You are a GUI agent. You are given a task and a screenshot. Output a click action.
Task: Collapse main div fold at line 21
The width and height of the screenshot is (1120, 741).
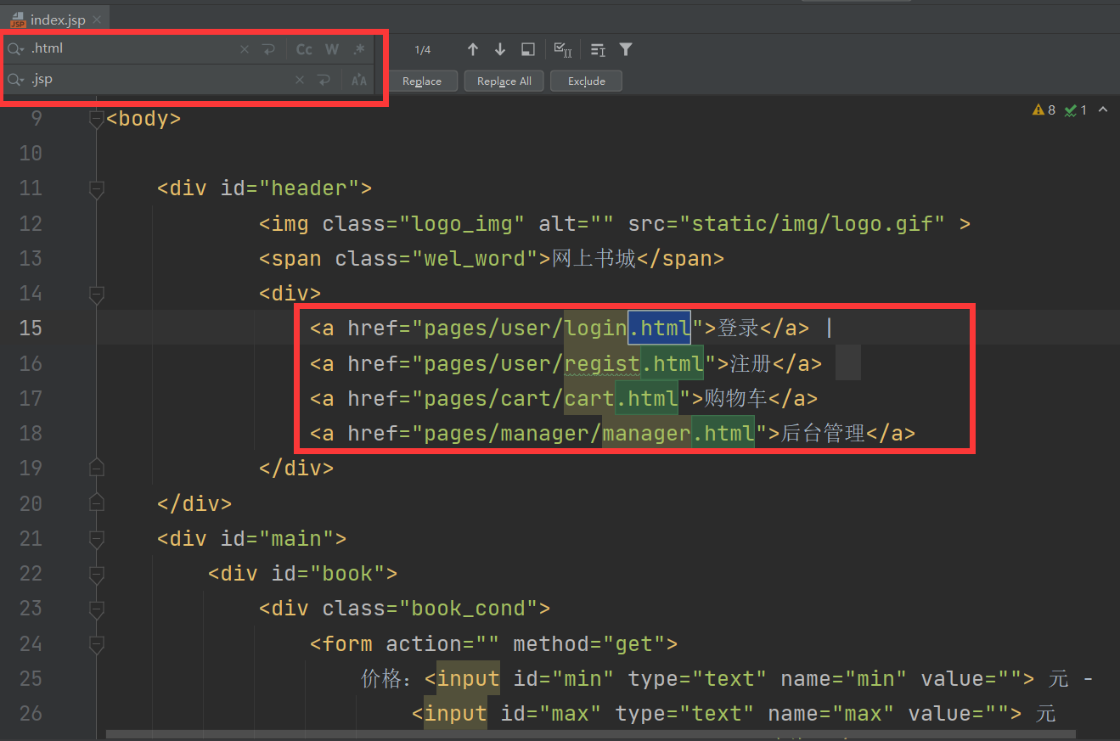96,539
